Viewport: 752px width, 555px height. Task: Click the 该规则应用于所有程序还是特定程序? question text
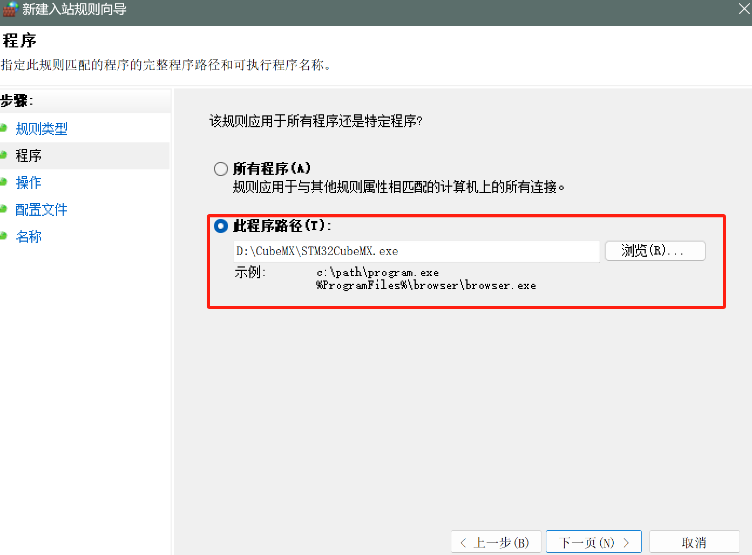tap(316, 121)
